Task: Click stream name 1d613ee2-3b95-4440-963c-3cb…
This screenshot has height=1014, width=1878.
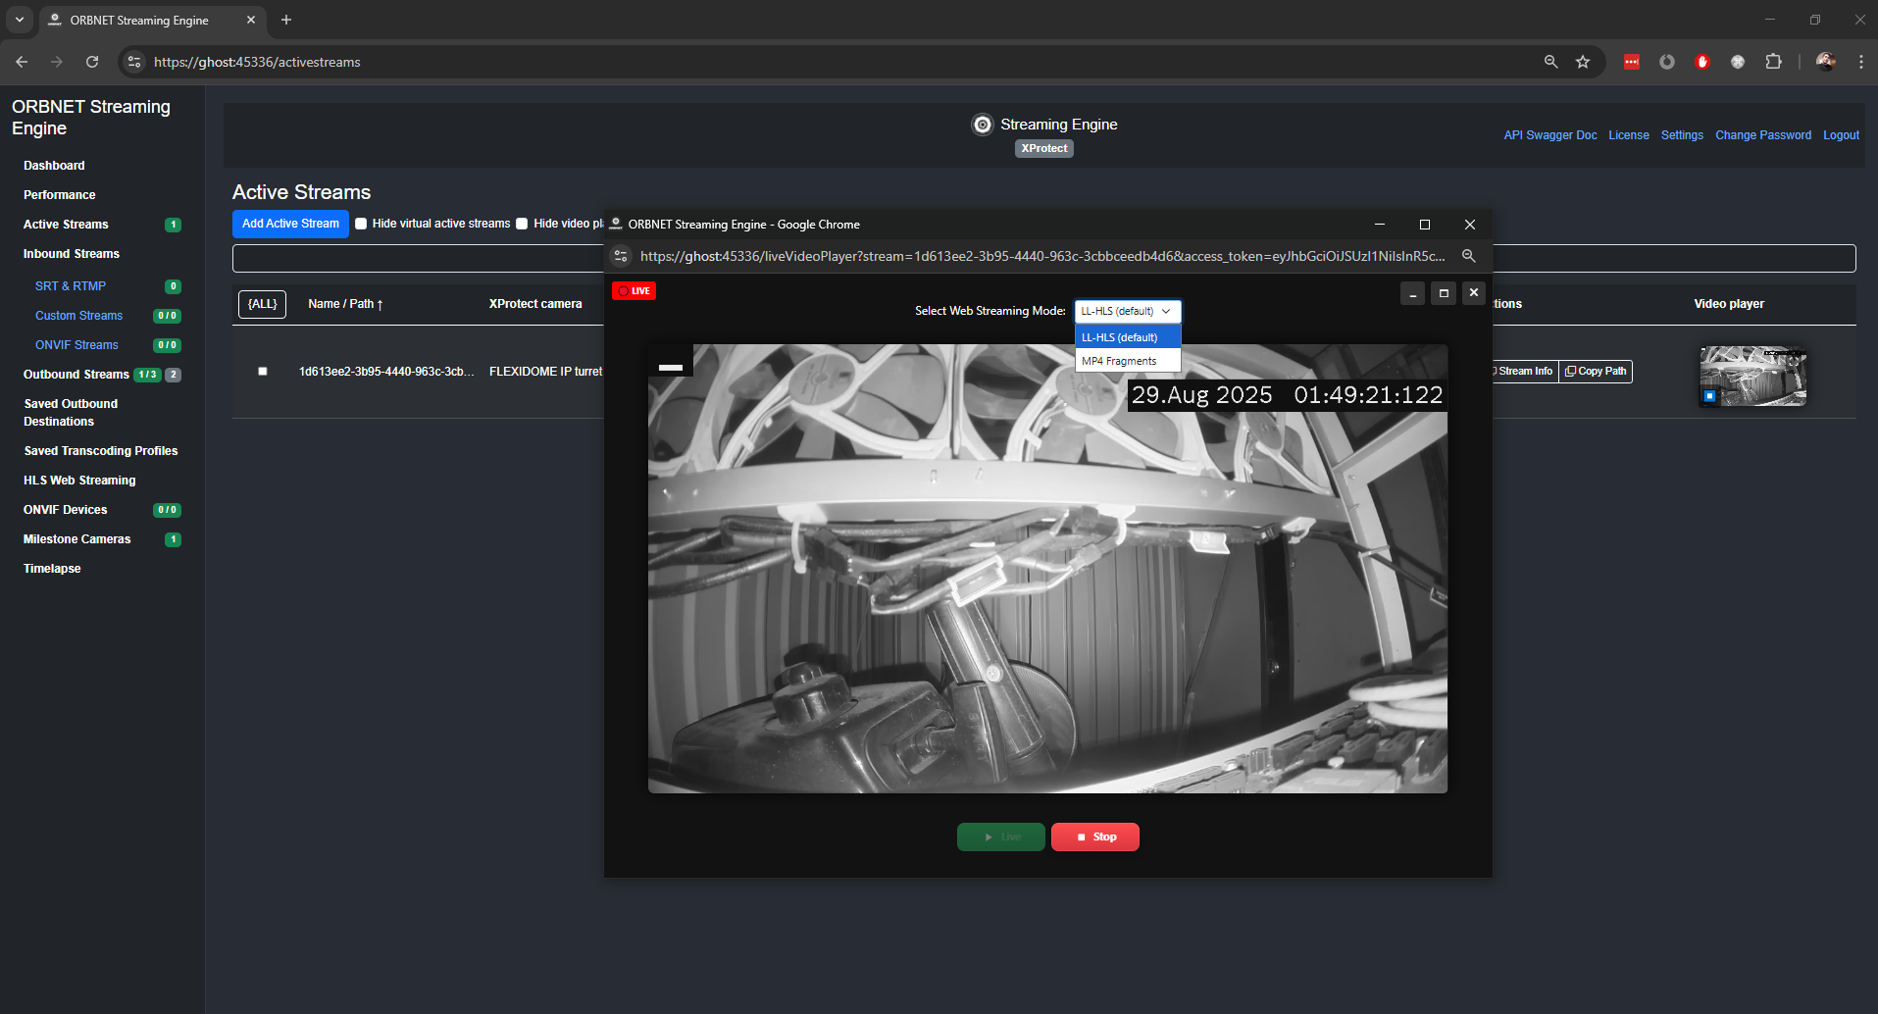Action: [x=386, y=372]
